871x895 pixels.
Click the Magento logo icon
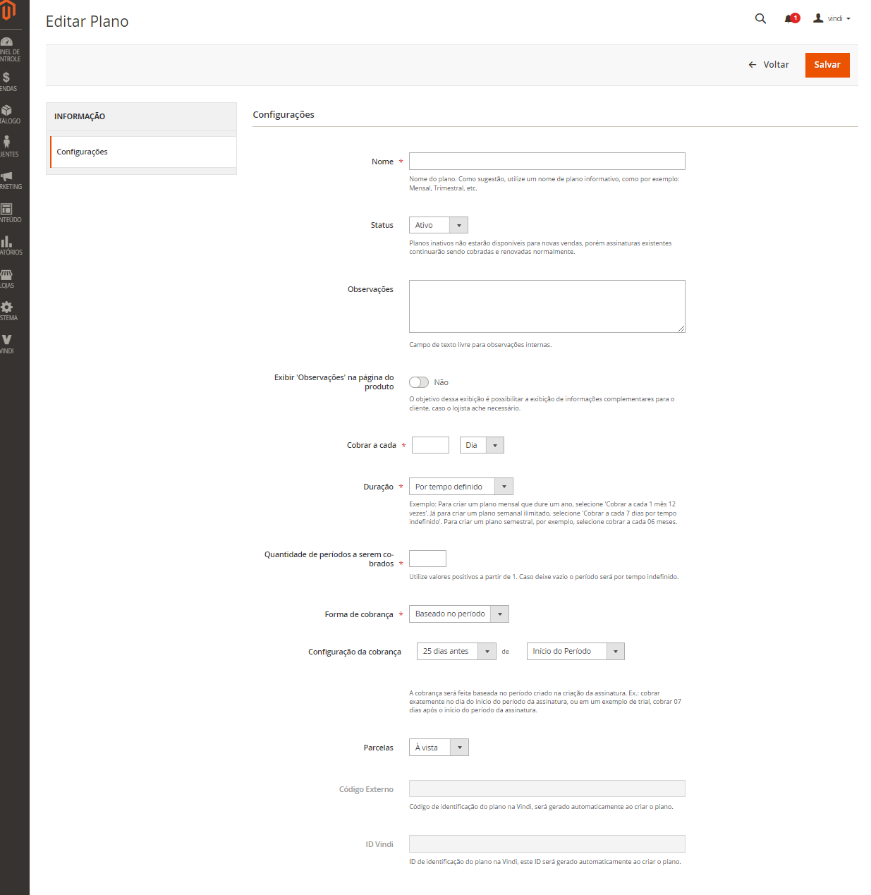pos(8,11)
